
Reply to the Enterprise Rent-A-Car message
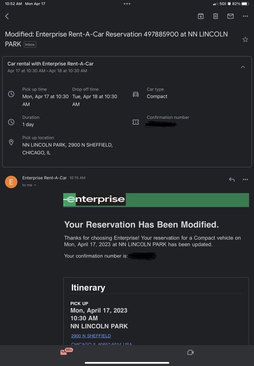pos(231,179)
